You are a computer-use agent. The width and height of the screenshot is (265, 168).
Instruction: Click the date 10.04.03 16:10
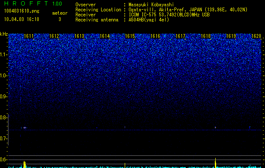21,19
